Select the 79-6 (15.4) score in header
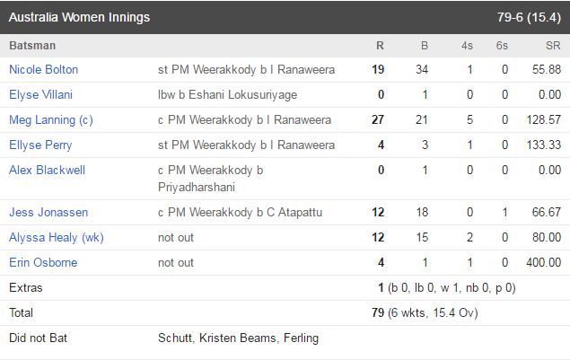Image resolution: width=570 pixels, height=360 pixels. [x=529, y=17]
